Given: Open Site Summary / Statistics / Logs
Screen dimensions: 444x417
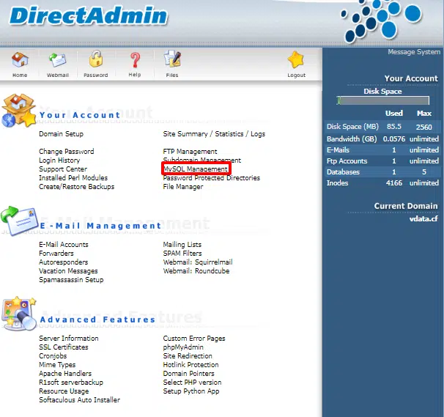Looking at the screenshot, I should coord(214,133).
